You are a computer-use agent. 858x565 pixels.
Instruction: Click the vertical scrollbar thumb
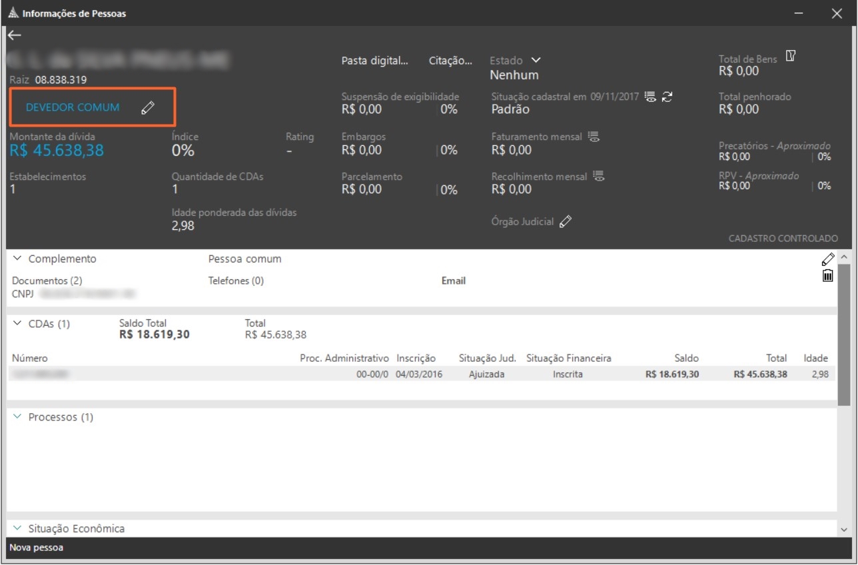coord(844,333)
